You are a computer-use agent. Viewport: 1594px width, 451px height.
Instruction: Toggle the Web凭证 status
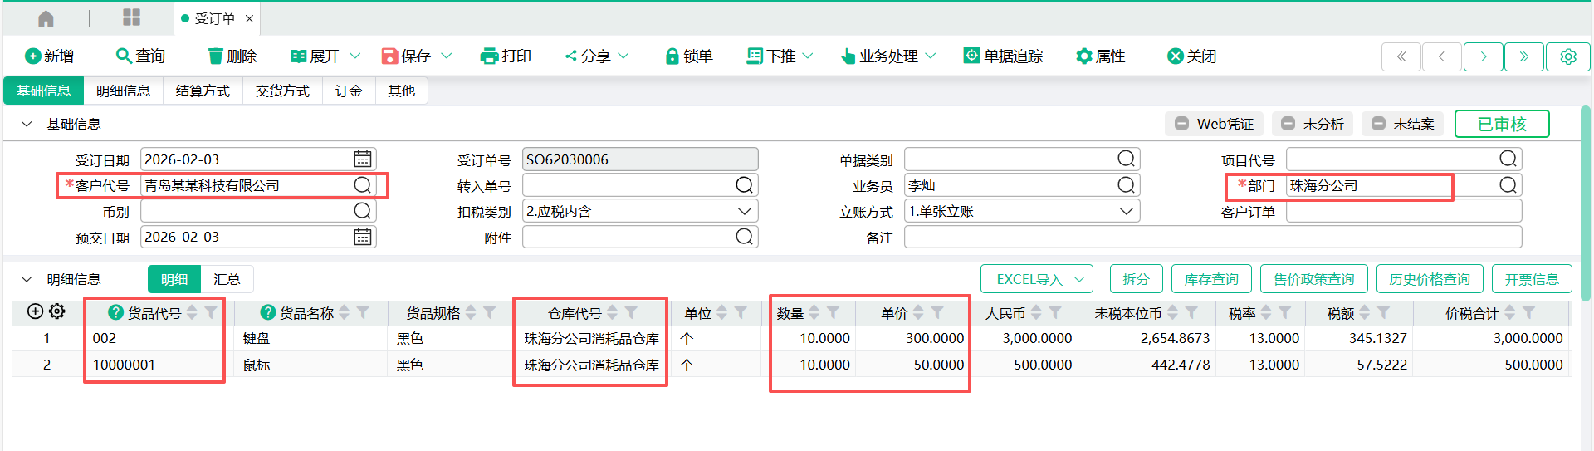point(1214,124)
